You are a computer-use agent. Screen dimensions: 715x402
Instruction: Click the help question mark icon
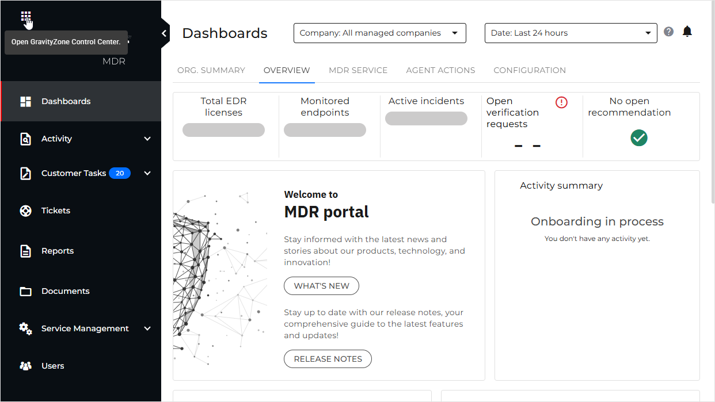point(668,32)
